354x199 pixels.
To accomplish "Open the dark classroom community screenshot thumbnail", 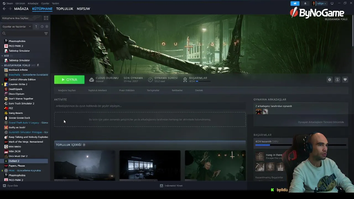I will point(150,166).
